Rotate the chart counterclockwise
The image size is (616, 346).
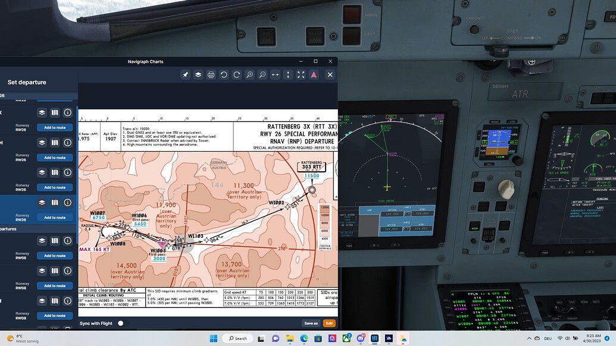[224, 74]
